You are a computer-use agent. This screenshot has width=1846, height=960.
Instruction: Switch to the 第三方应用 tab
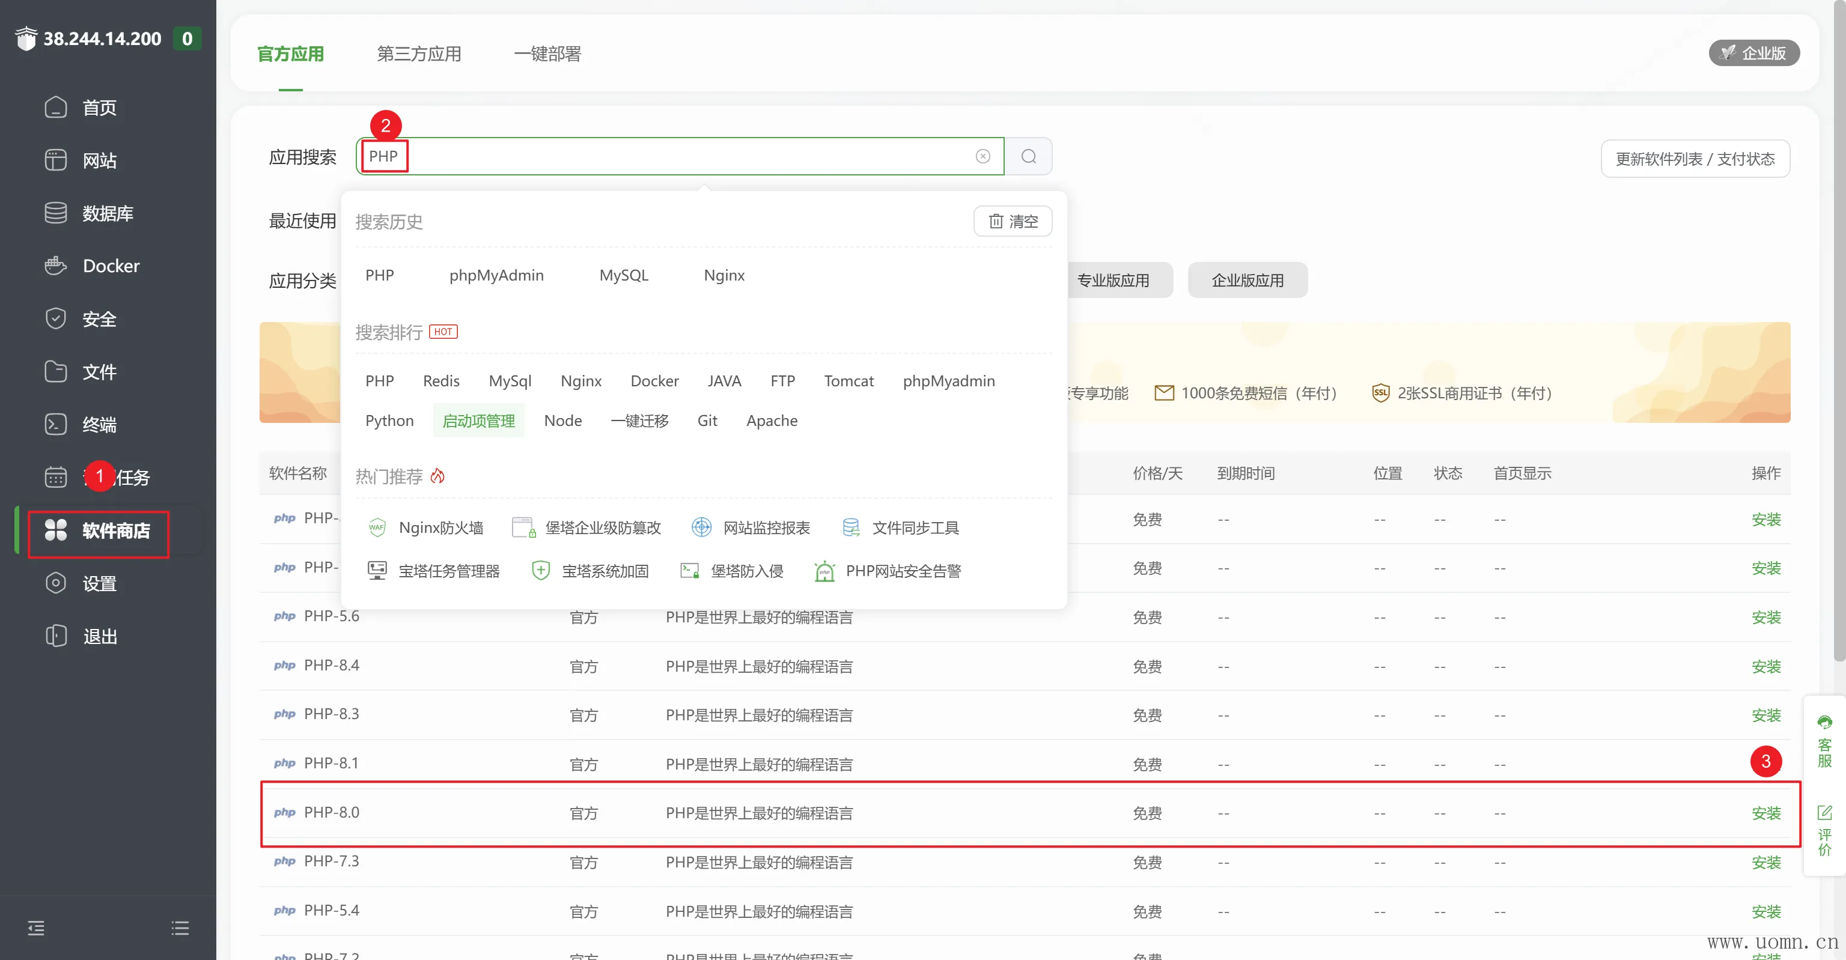(418, 53)
